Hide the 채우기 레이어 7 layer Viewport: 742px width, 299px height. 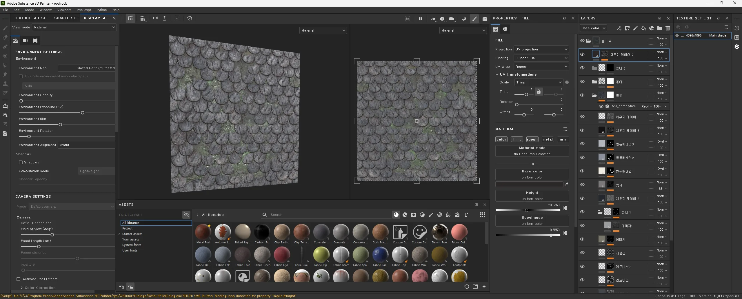tap(582, 54)
